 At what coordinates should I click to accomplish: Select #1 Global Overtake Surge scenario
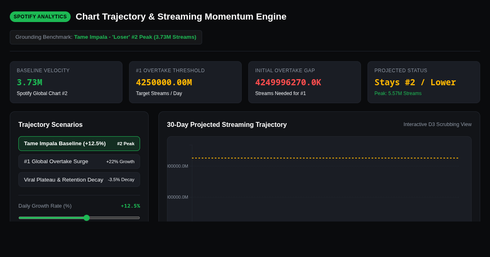pyautogui.click(x=79, y=162)
